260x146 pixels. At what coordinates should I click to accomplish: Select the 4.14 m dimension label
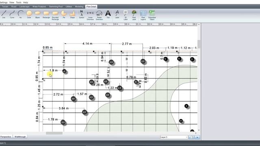click(87, 44)
